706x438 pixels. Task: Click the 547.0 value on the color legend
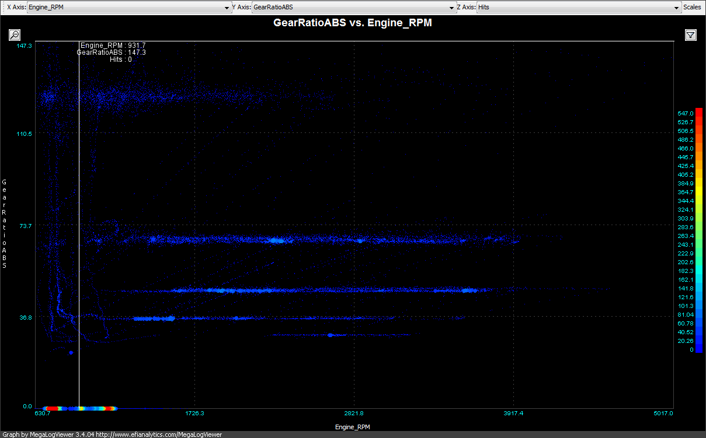pos(685,113)
